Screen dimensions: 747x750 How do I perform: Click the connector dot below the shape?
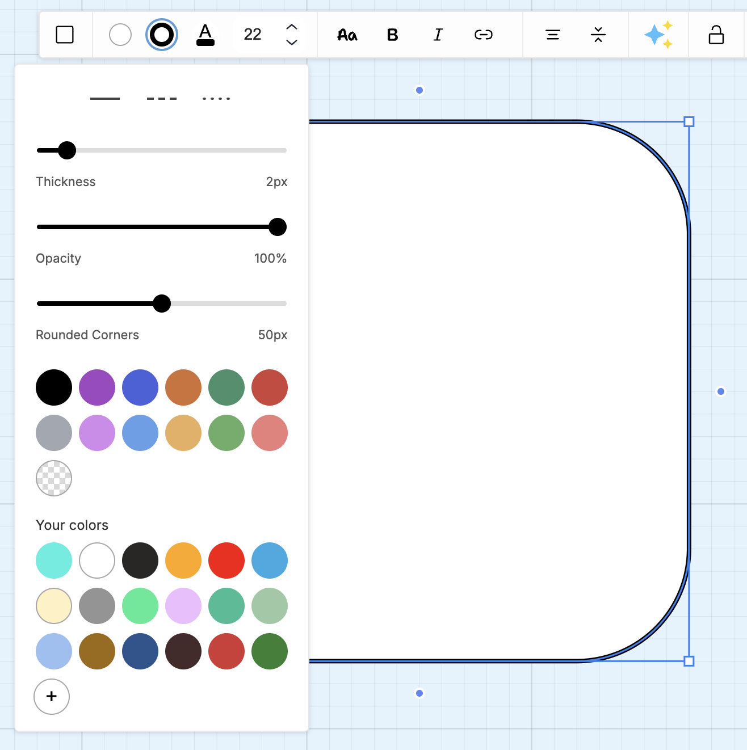click(419, 693)
